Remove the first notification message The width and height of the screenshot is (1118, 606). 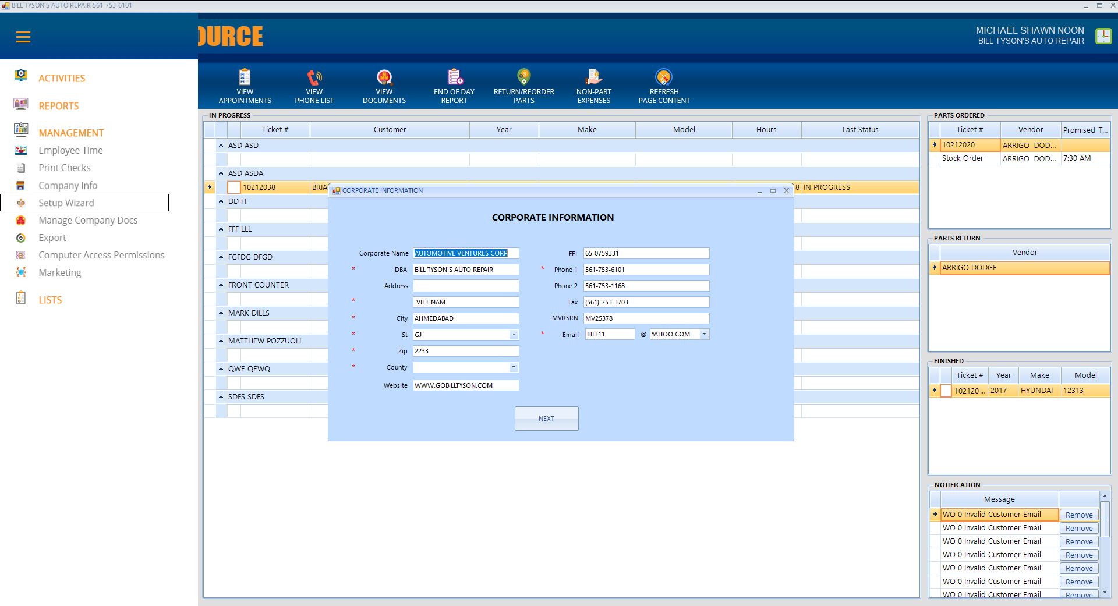point(1078,515)
